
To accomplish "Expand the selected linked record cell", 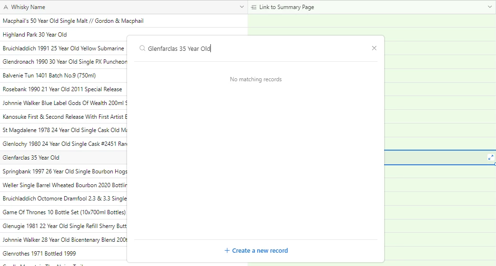I will (x=491, y=157).
